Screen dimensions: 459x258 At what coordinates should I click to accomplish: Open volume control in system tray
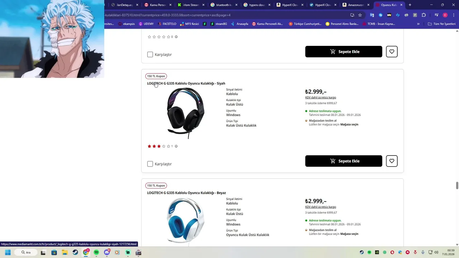click(436, 252)
